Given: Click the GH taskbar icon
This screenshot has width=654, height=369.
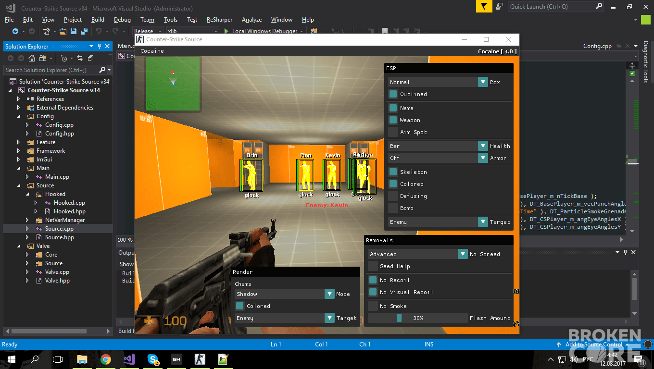Looking at the screenshot, I should 176,359.
